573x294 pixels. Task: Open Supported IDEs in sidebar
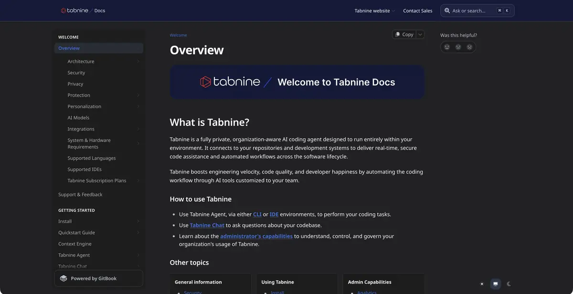[x=85, y=169]
